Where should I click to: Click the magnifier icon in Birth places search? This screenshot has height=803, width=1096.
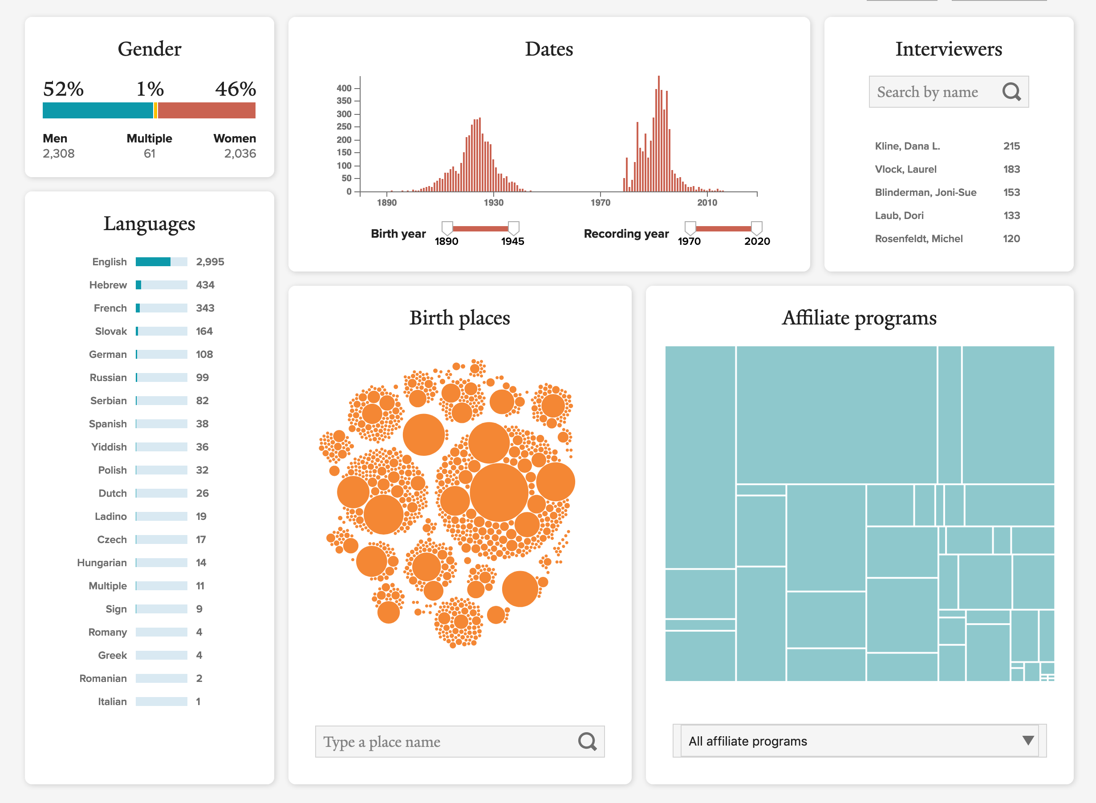tap(588, 741)
